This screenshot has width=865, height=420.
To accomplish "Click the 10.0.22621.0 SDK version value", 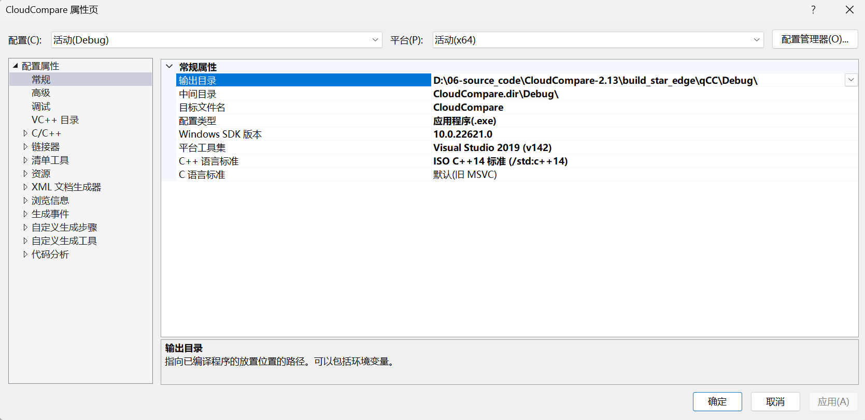I will 463,134.
